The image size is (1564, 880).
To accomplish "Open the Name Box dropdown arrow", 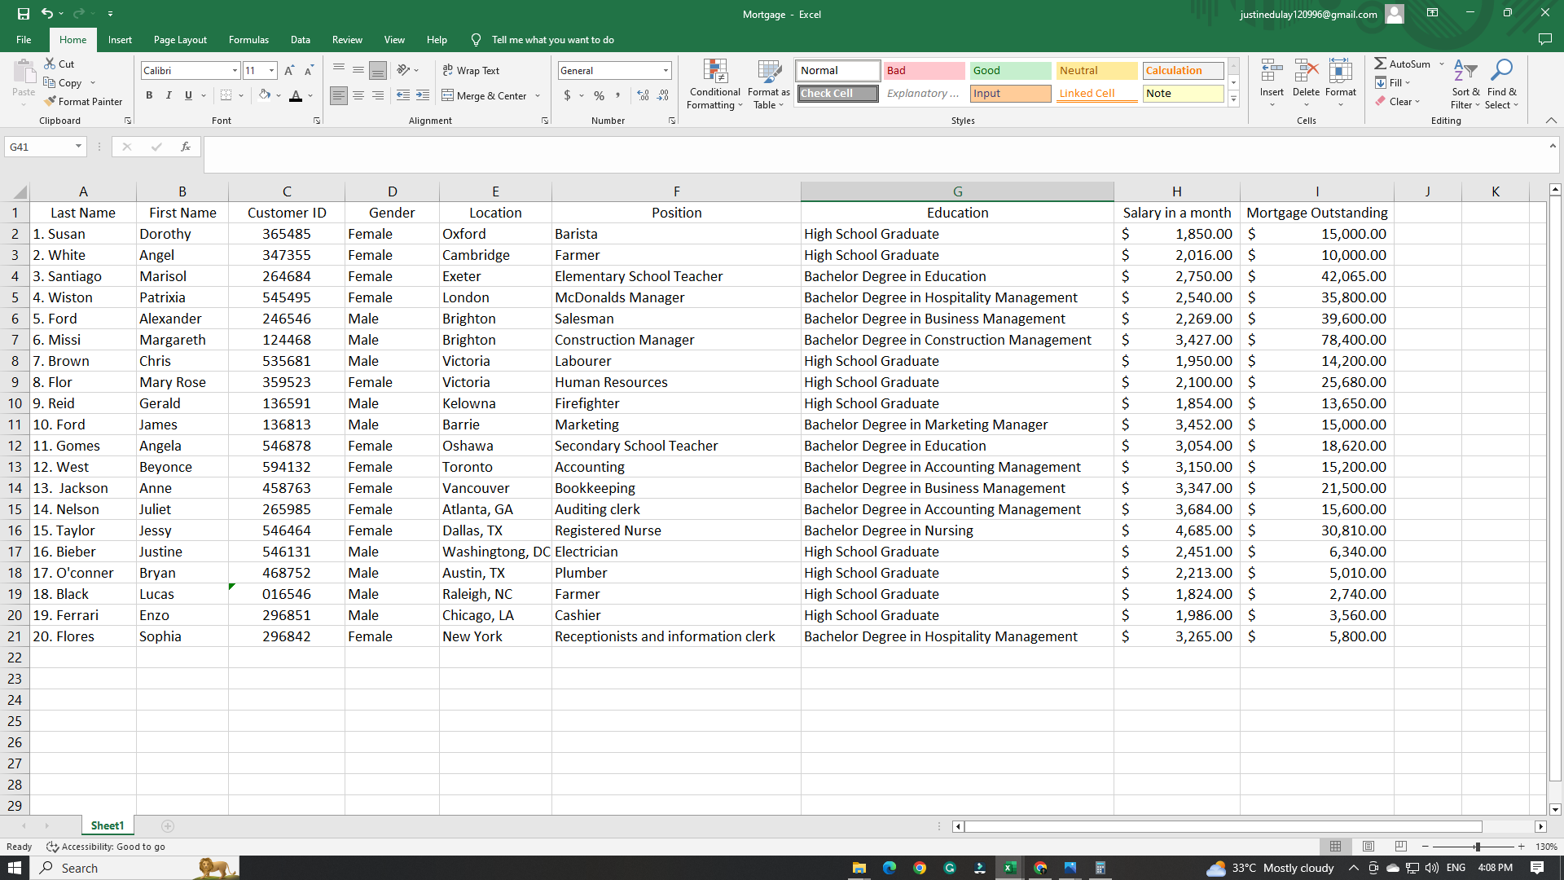I will click(78, 147).
